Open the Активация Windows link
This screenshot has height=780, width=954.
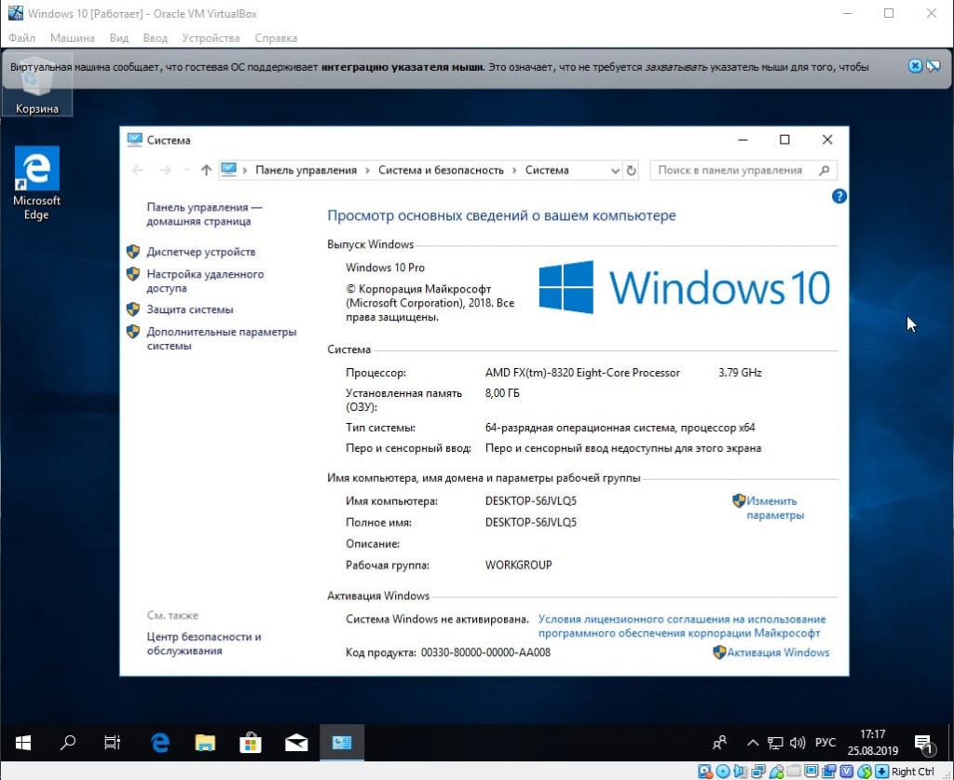(777, 652)
